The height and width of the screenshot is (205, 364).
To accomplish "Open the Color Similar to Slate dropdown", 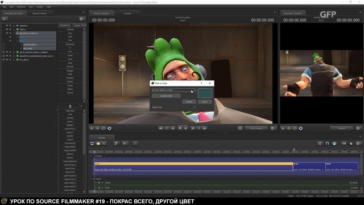I will tap(174, 90).
